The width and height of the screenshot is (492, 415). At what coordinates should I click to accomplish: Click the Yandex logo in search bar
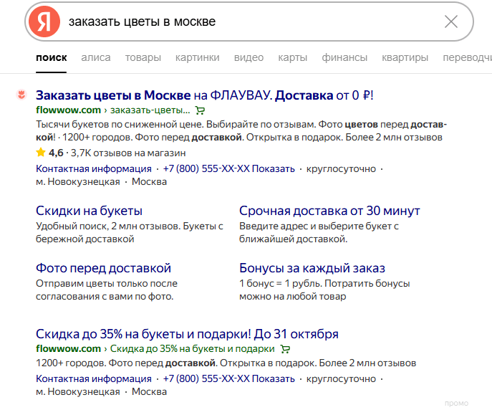44,22
